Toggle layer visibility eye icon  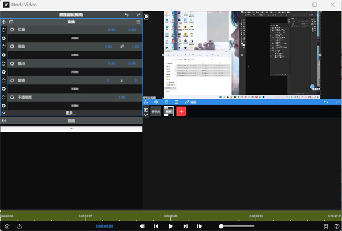pos(156,102)
